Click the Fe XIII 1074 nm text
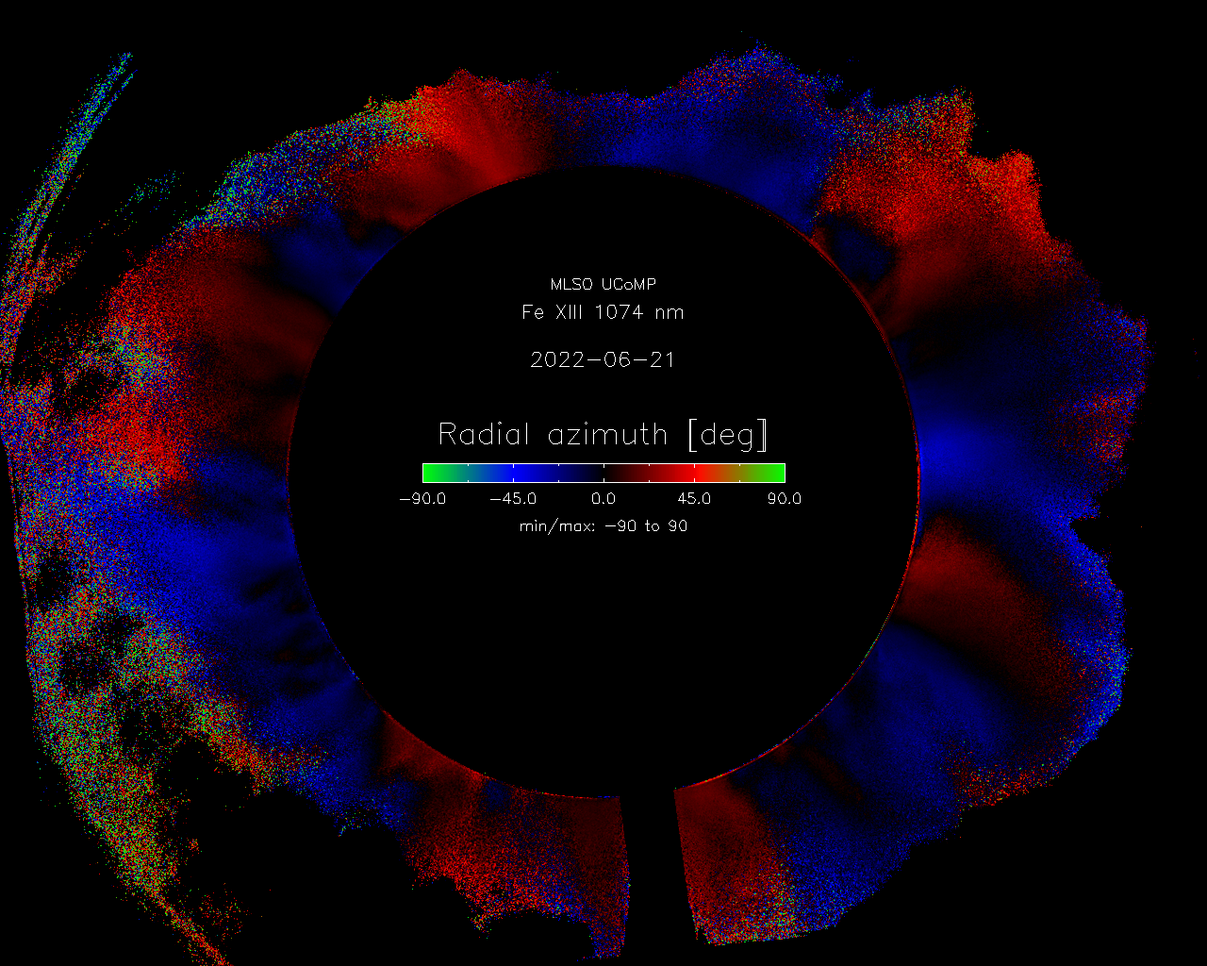The height and width of the screenshot is (966, 1207). pyautogui.click(x=603, y=312)
